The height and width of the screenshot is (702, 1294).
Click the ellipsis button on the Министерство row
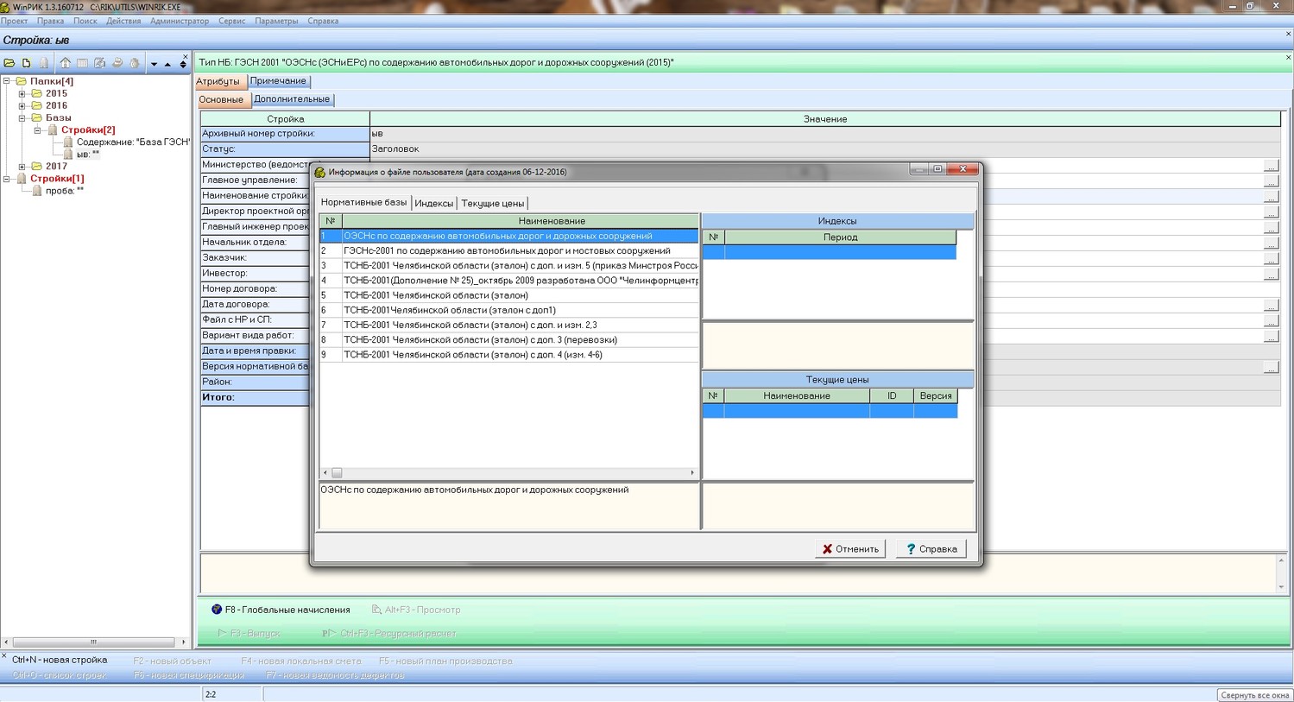tap(1271, 165)
